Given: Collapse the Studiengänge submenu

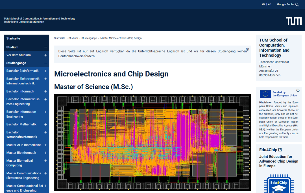Looking at the screenshot, I should tap(45, 63).
